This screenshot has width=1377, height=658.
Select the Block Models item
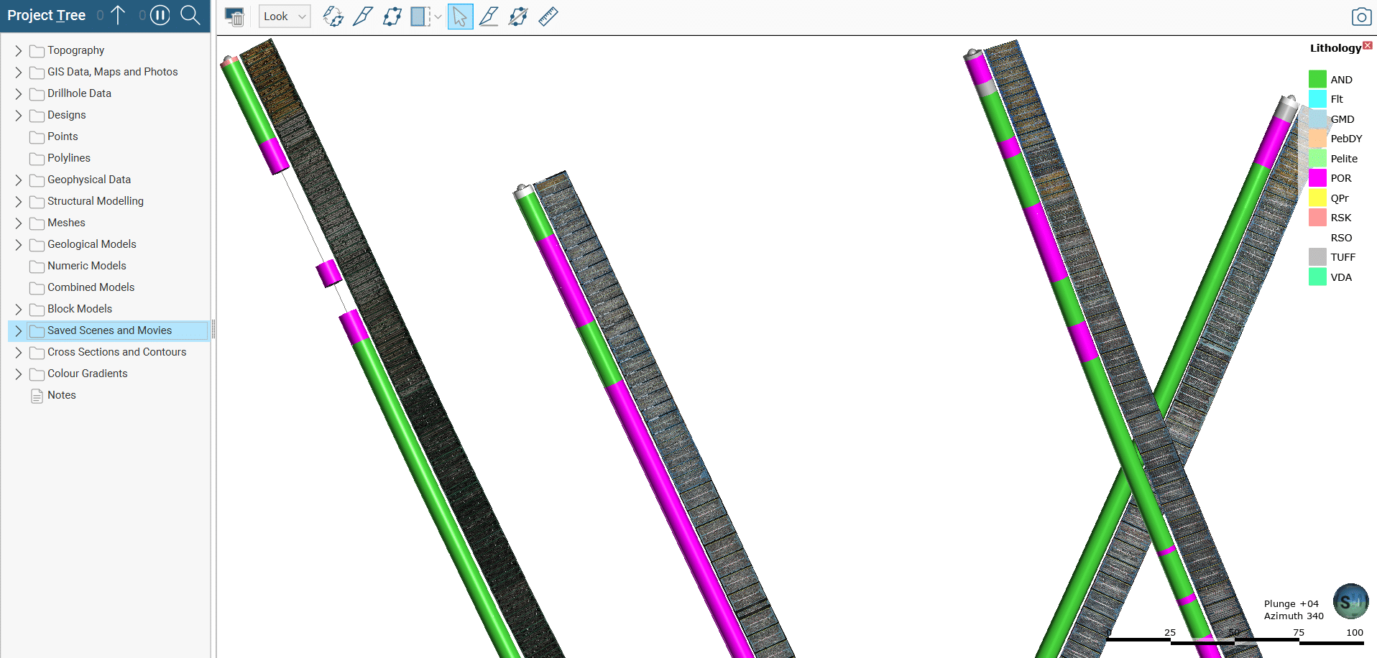click(x=80, y=309)
